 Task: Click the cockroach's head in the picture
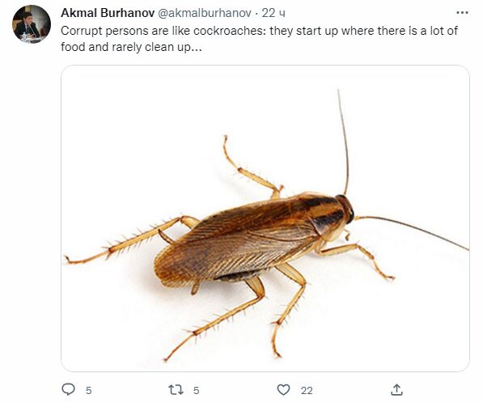tap(345, 209)
